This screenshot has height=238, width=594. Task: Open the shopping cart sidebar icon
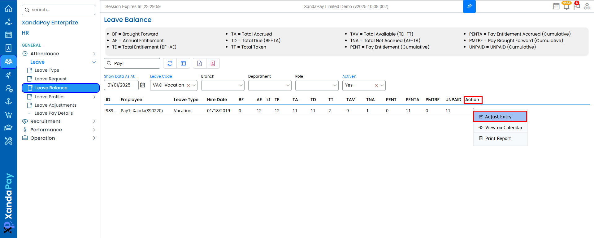[8, 115]
